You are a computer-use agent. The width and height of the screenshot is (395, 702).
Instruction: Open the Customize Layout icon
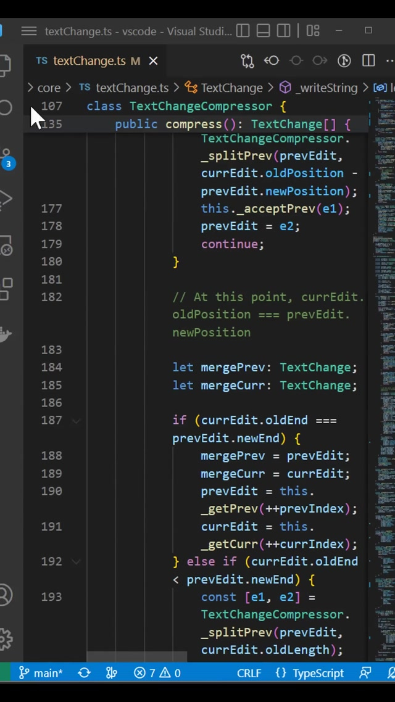point(312,31)
